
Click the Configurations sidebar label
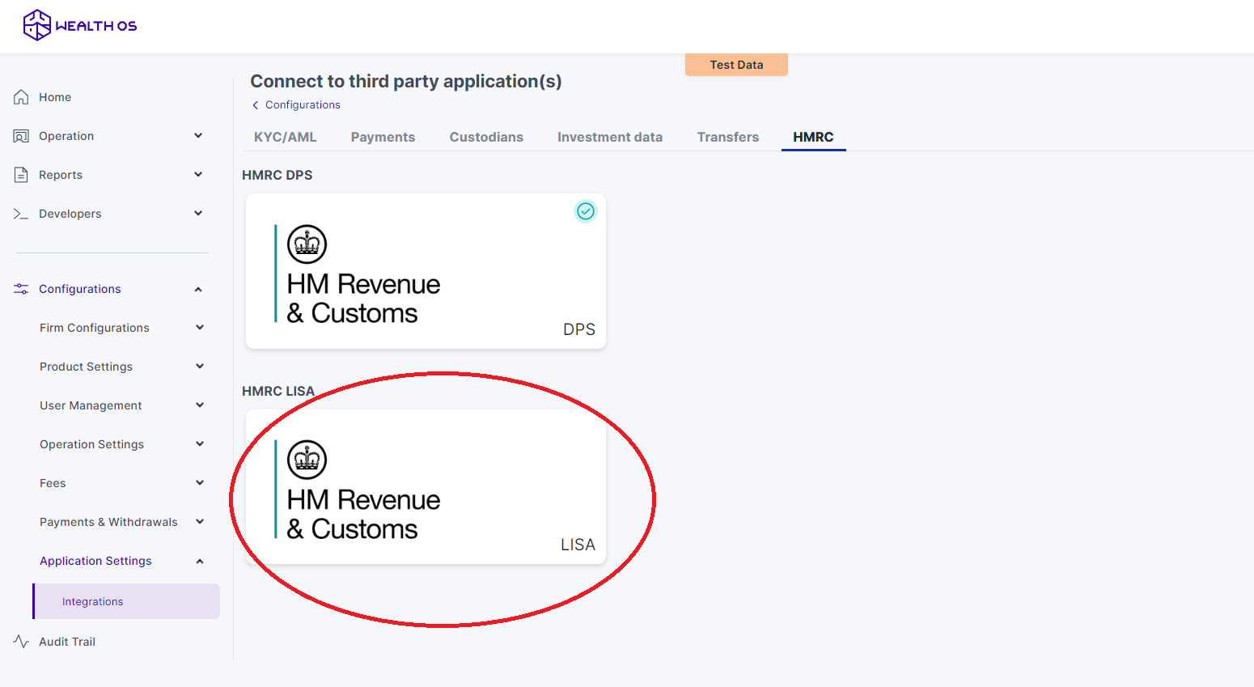[80, 289]
